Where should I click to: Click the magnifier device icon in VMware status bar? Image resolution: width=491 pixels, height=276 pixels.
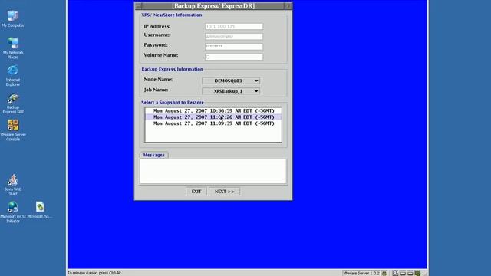click(x=395, y=273)
